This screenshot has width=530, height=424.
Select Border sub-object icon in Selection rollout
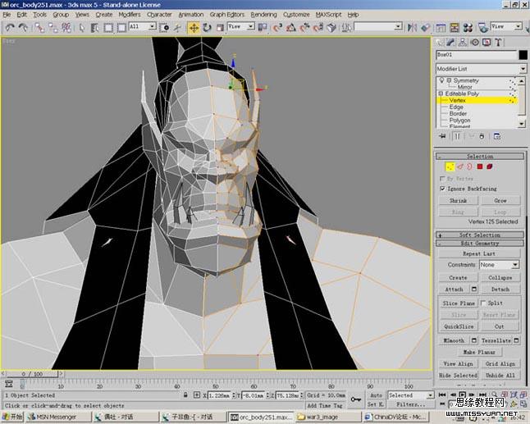[x=470, y=166]
